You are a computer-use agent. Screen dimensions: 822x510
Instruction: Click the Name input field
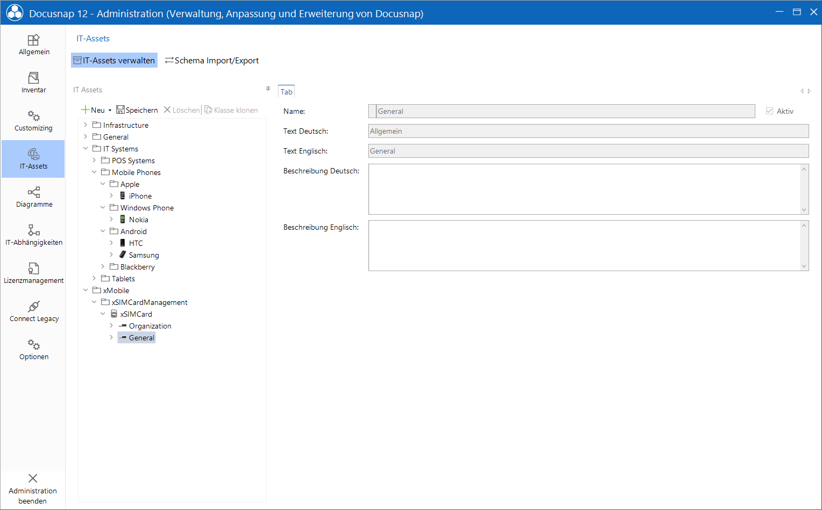(x=562, y=111)
